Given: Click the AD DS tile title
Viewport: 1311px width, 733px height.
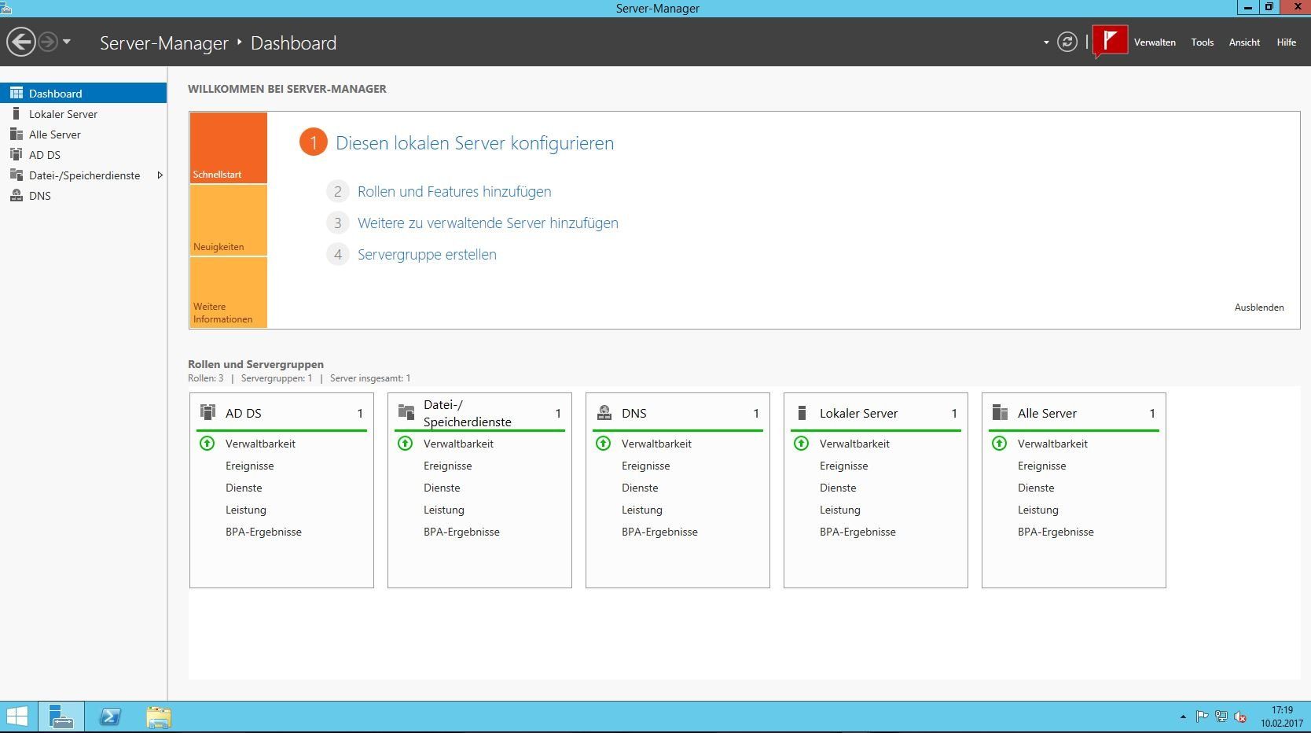Looking at the screenshot, I should (x=244, y=413).
